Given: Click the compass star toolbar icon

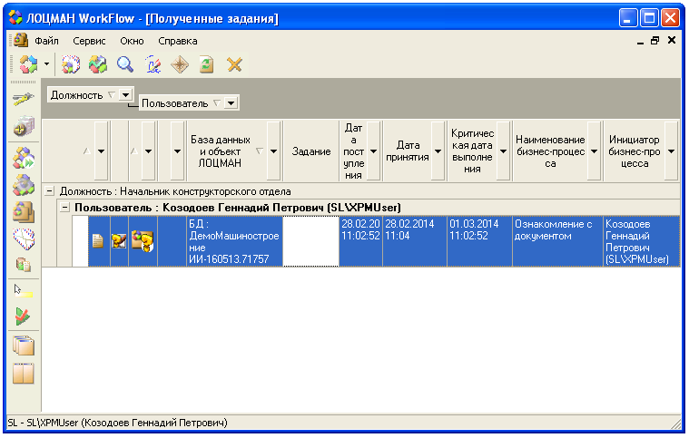Looking at the screenshot, I should click(x=180, y=64).
